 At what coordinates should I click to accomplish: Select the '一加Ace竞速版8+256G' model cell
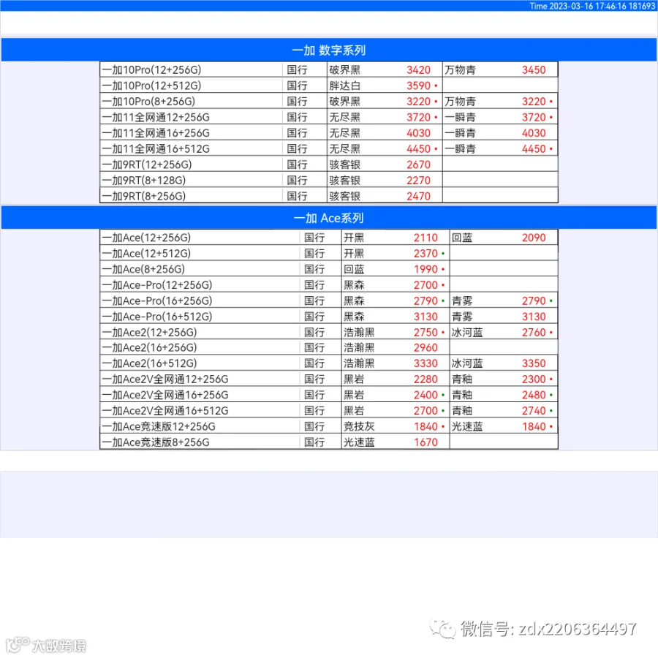[x=200, y=442]
